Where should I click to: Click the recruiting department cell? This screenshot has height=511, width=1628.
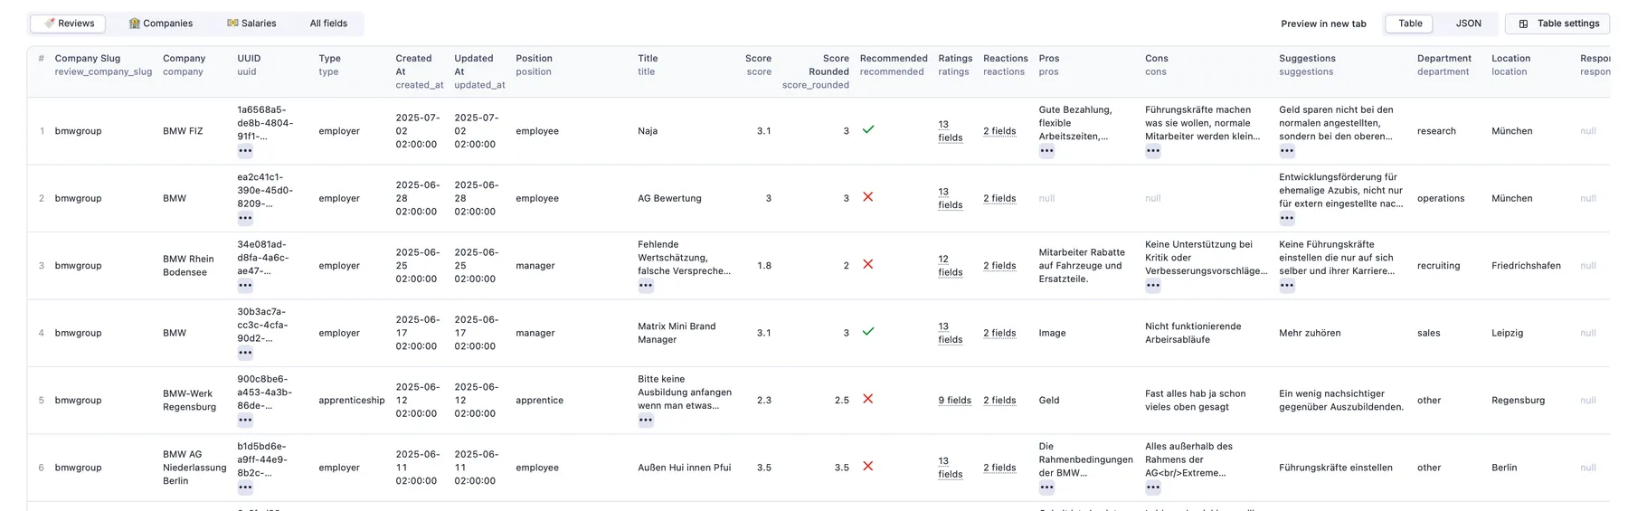(1438, 266)
